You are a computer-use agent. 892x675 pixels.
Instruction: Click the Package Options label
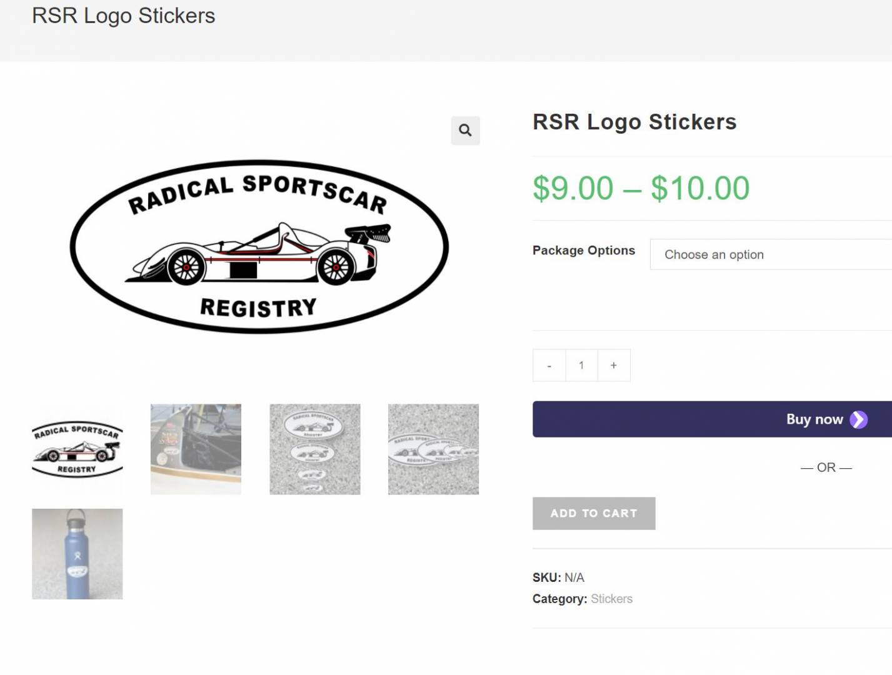pyautogui.click(x=583, y=251)
